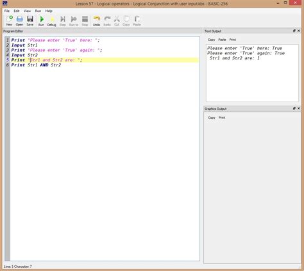This screenshot has width=304, height=271.
Task: Undo the last edit in the toolbar
Action: 96,21
